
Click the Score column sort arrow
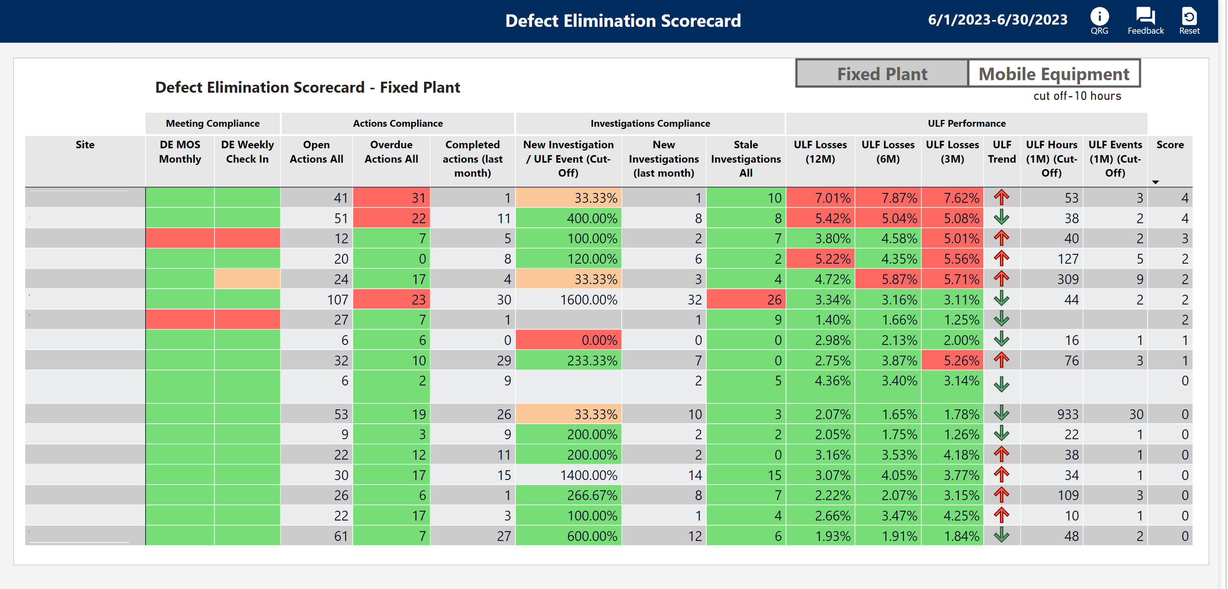click(x=1155, y=182)
